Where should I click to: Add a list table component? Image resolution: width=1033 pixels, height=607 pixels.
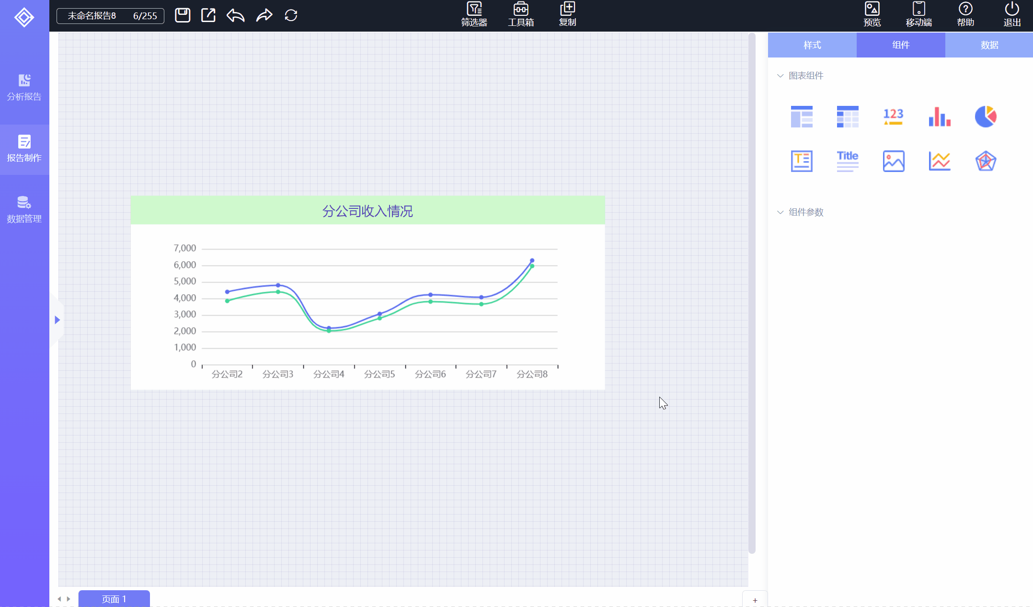point(802,116)
